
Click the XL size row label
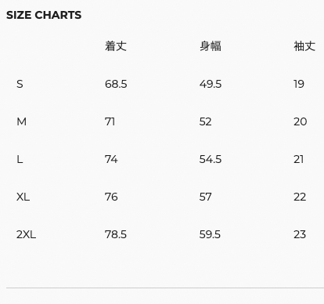tap(23, 197)
